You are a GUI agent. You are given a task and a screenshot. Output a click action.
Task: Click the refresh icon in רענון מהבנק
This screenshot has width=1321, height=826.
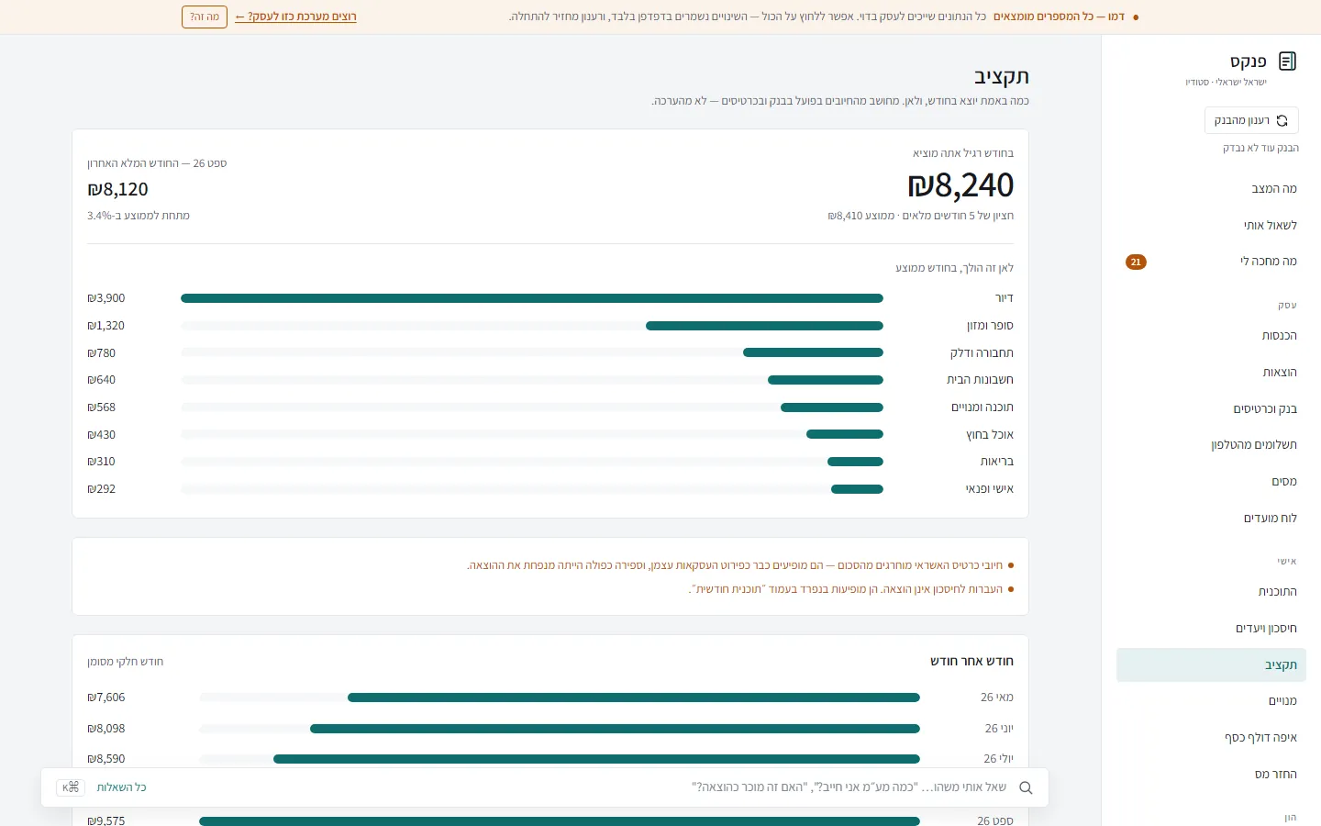point(1282,121)
